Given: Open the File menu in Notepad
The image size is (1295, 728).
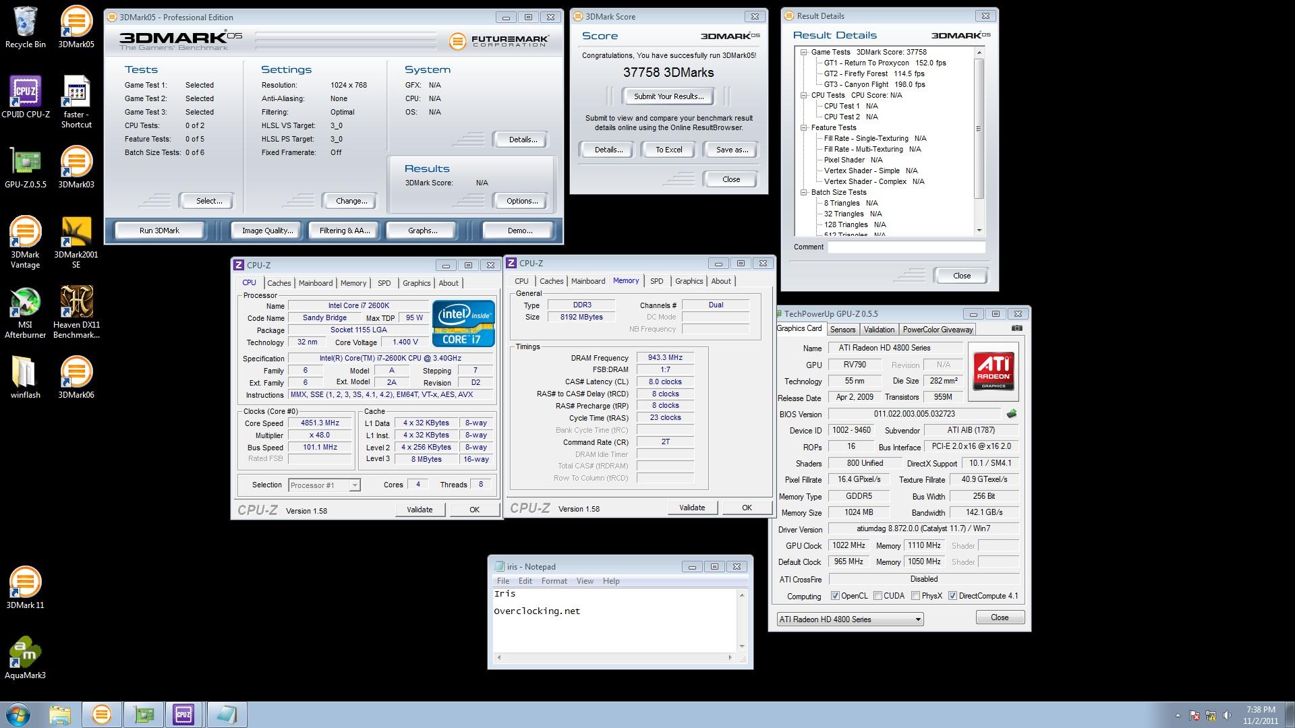Looking at the screenshot, I should pos(503,581).
